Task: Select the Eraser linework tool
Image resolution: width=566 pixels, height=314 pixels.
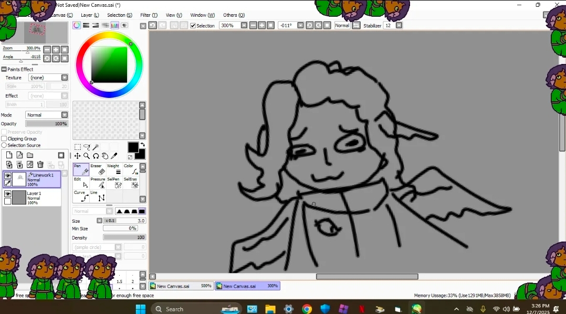Action: coord(99,169)
